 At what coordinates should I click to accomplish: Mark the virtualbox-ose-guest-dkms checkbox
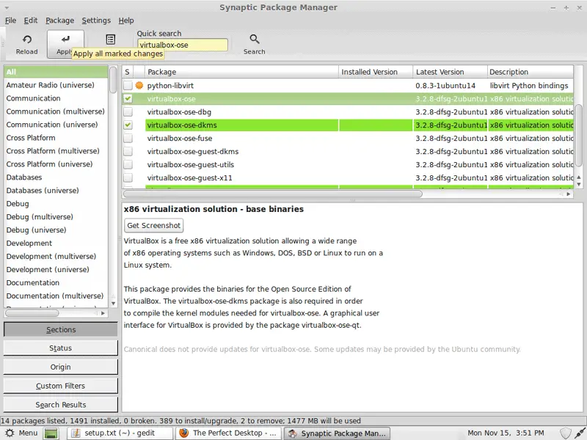[x=128, y=151]
